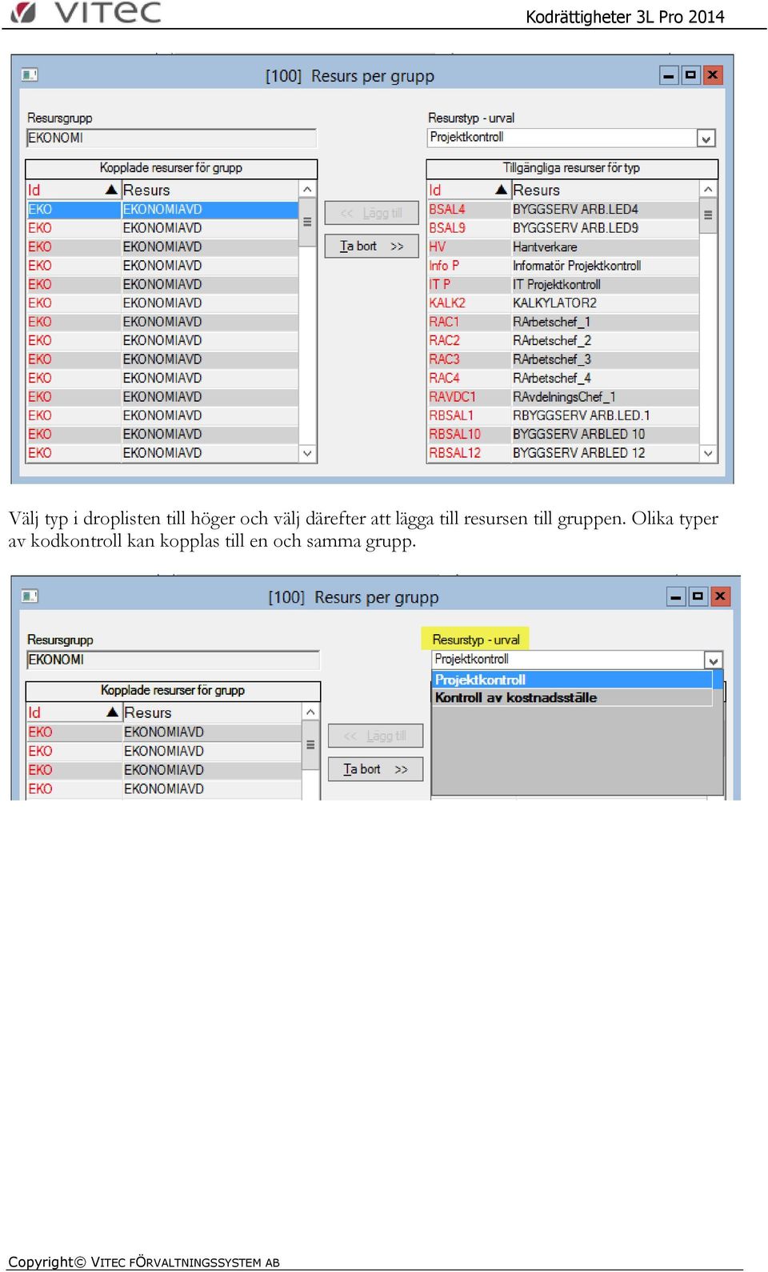
Task: Click scrollbar thumb of upper Kopplade resurser list
Action: click(x=308, y=222)
